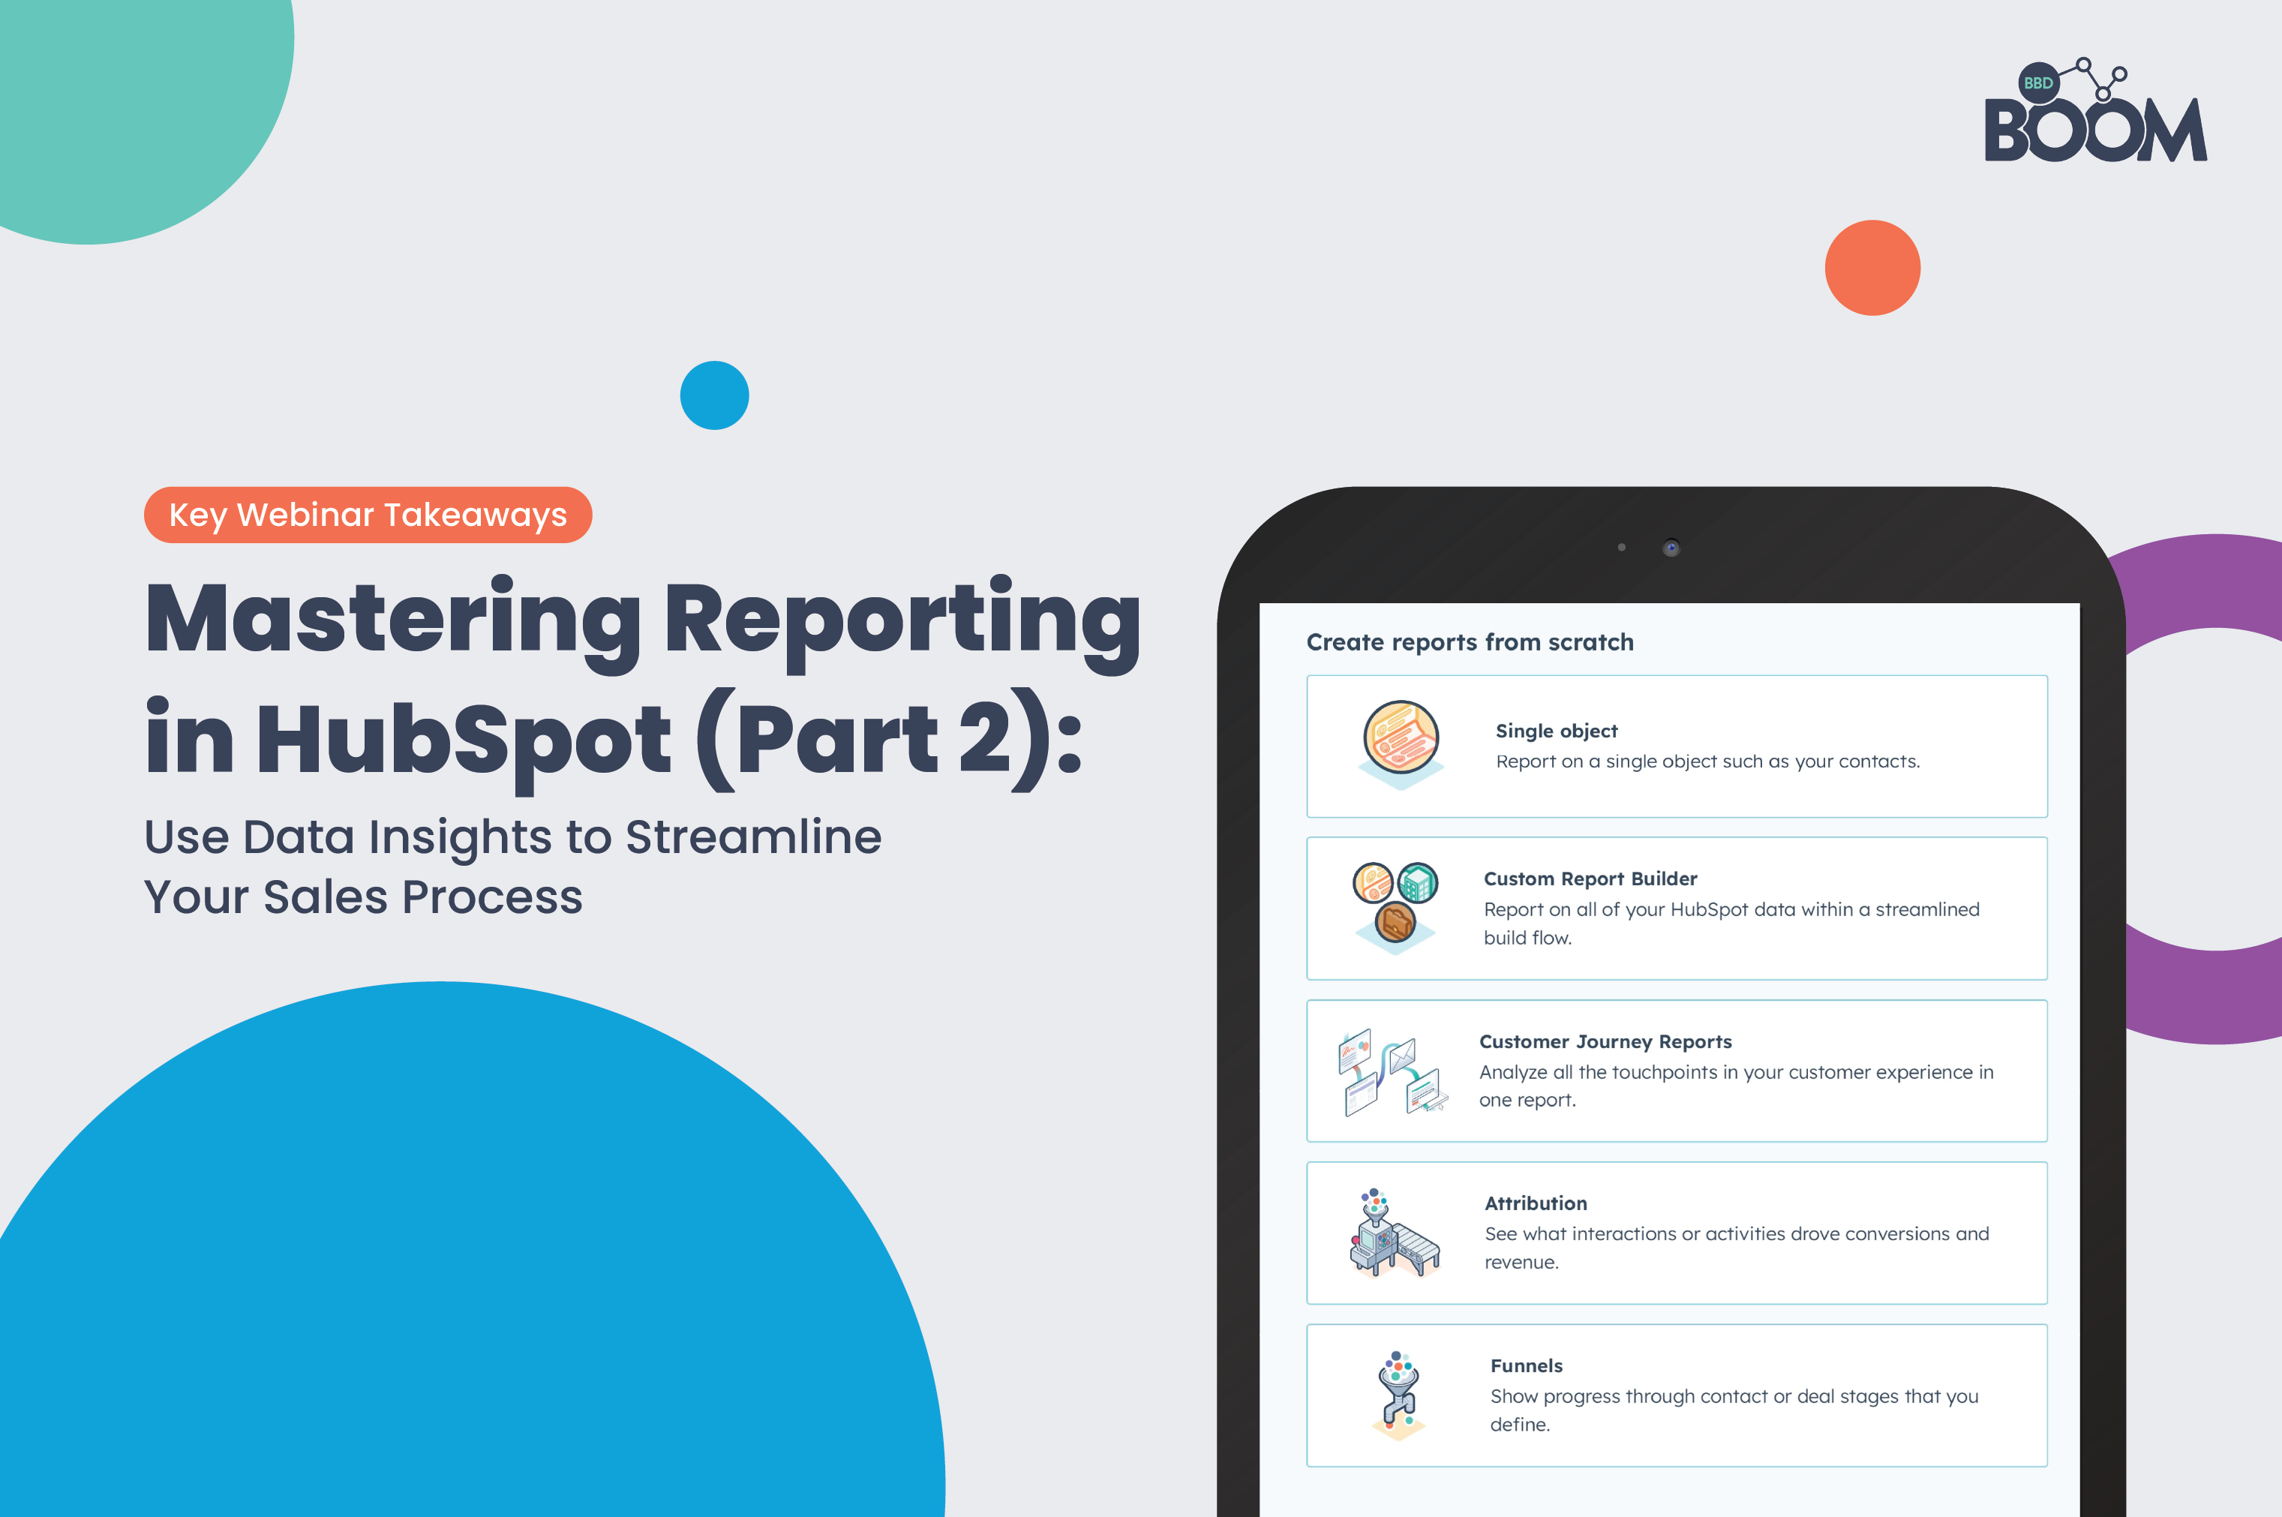Select the Single object report card
The width and height of the screenshot is (2282, 1517).
[1677, 746]
